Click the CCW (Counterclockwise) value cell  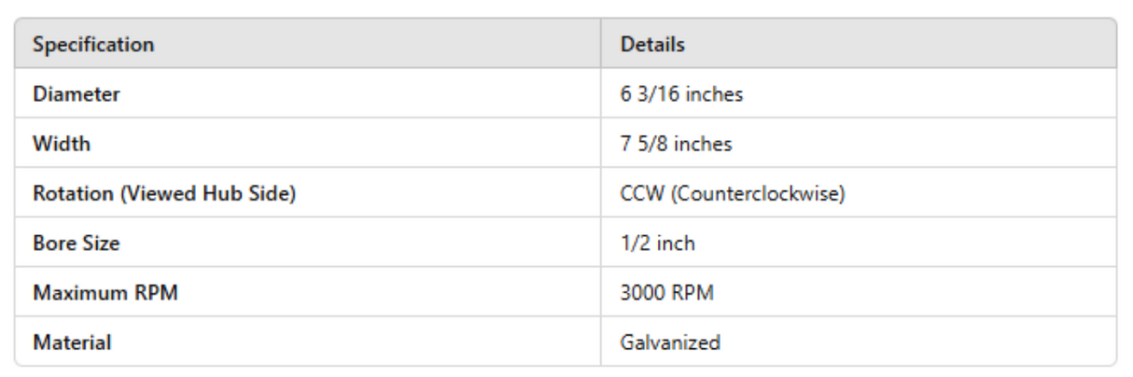click(733, 194)
